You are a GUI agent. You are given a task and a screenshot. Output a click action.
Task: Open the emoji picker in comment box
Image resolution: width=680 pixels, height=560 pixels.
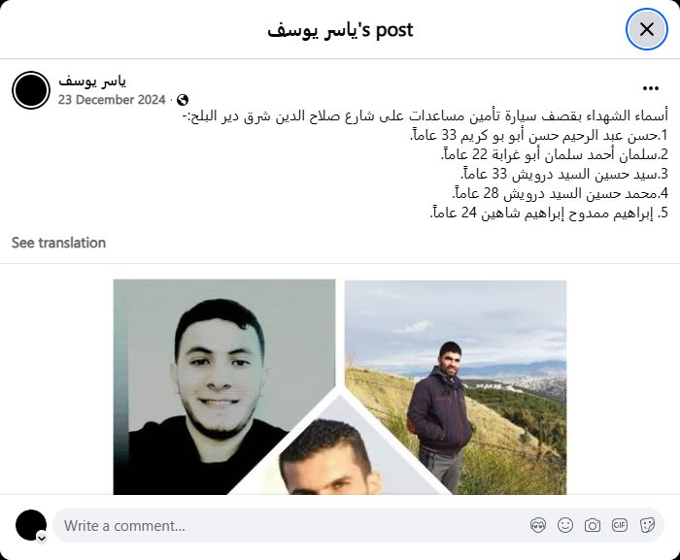pos(565,525)
